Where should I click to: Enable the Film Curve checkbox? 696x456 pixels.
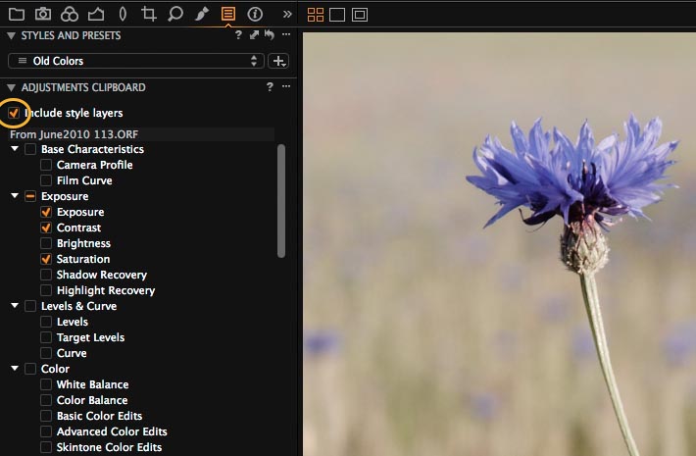click(x=46, y=180)
